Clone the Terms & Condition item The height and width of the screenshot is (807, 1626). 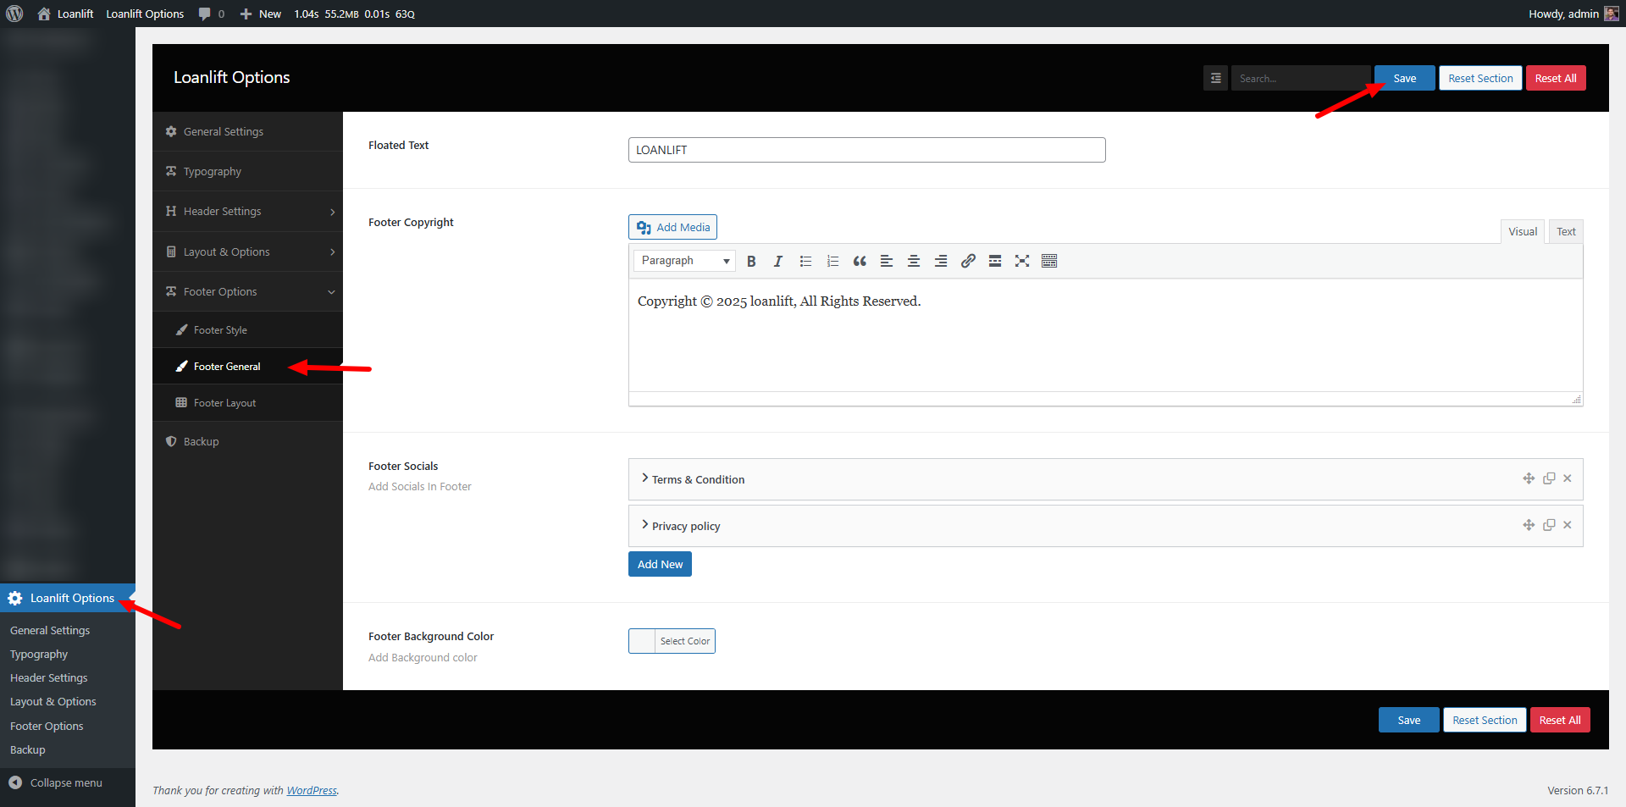(x=1549, y=478)
